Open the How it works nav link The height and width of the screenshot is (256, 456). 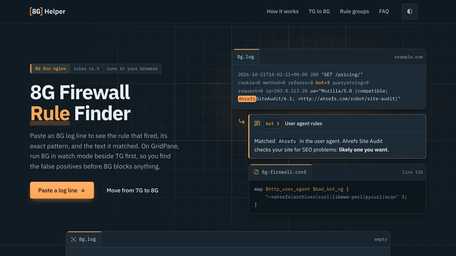tap(282, 11)
